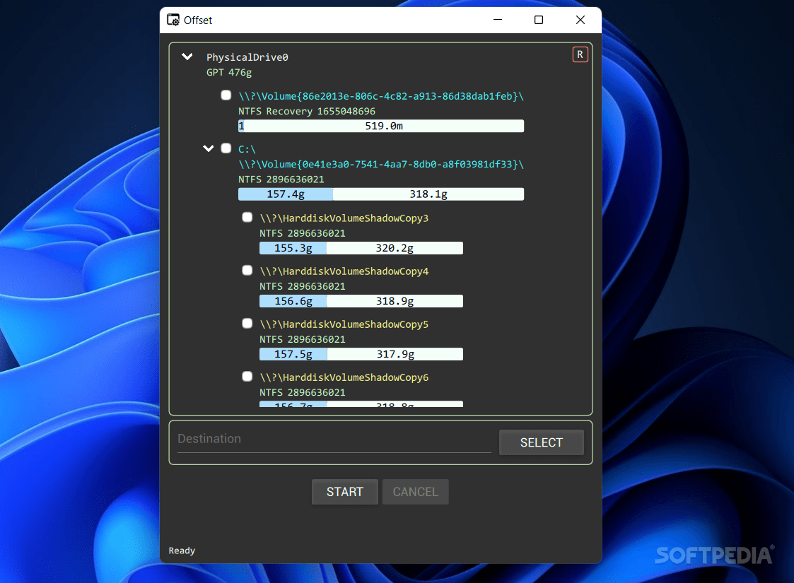This screenshot has height=583, width=794.
Task: Click the R refresh button for PhysicalDrive0
Action: click(x=580, y=54)
